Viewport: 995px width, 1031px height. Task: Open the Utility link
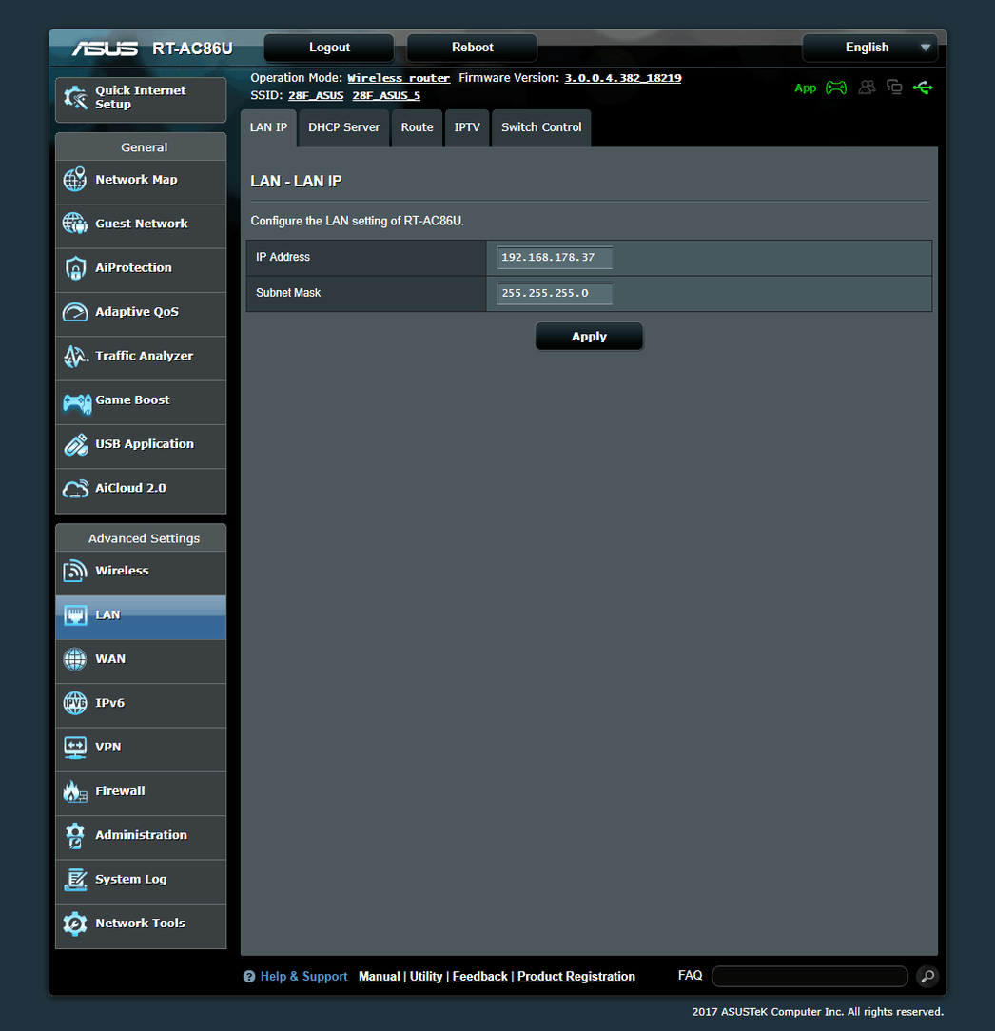pos(426,977)
